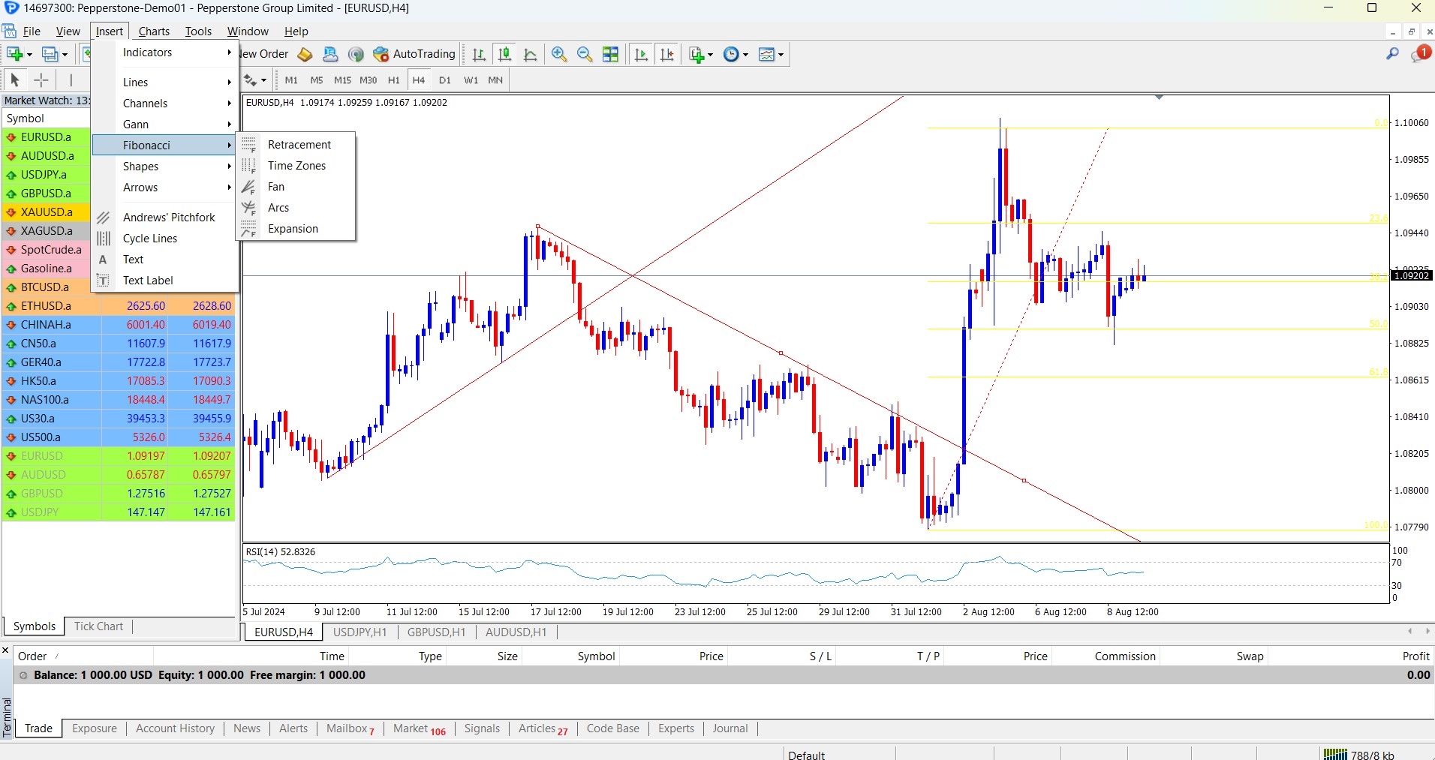Select Retracement from the Fibonacci submenu
Viewport: 1435px width, 760px height.
click(x=299, y=144)
